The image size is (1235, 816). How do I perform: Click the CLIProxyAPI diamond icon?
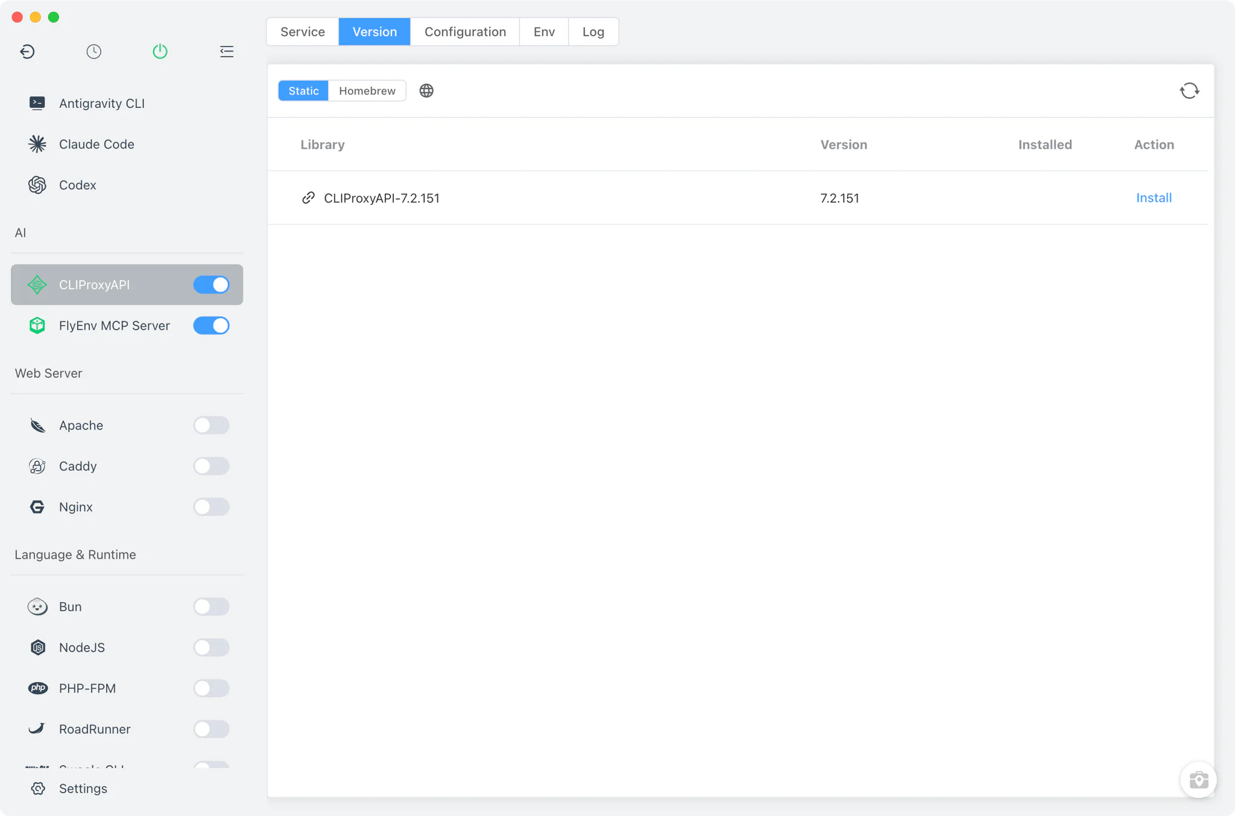37,284
